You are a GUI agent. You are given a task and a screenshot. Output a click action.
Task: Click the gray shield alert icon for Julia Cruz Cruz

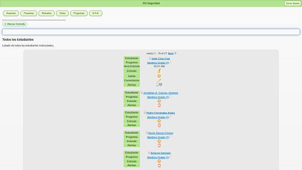tap(160, 85)
